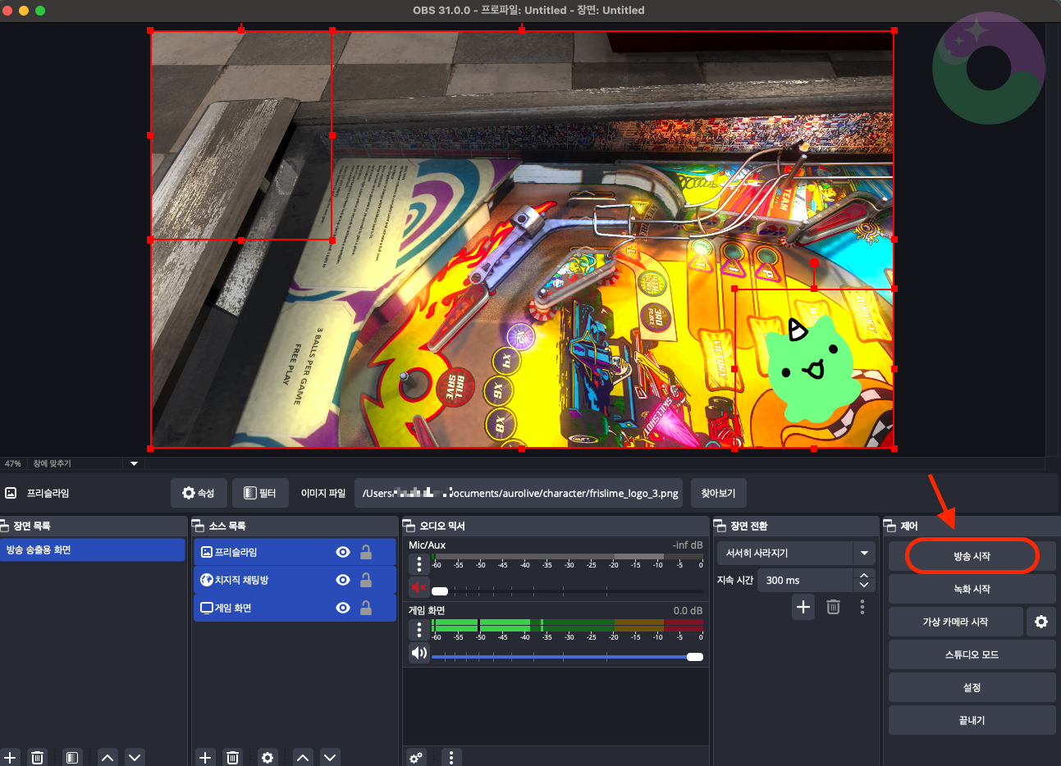Float the 제어 dock via its header icon
Viewport: 1061px width, 766px height.
890,526
